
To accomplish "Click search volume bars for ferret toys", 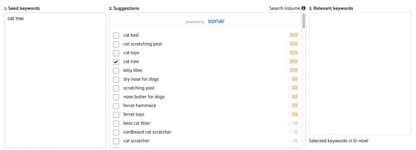I will [x=293, y=114].
